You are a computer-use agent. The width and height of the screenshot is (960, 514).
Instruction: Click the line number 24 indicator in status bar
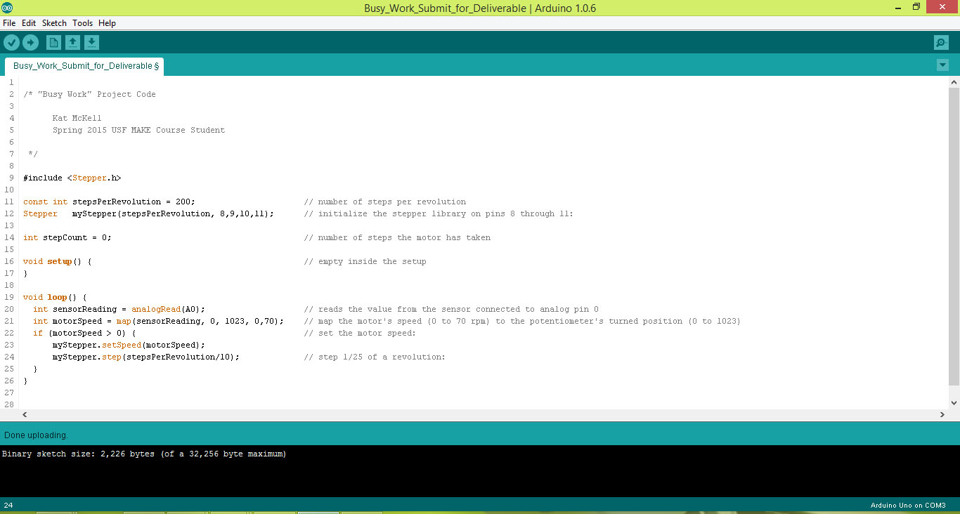(x=8, y=505)
